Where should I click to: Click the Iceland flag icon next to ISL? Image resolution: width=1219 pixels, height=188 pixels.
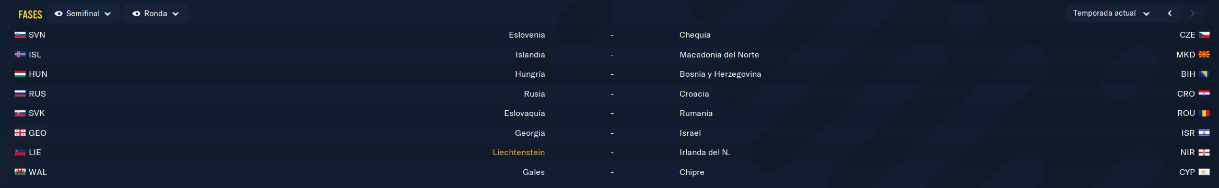(x=20, y=54)
